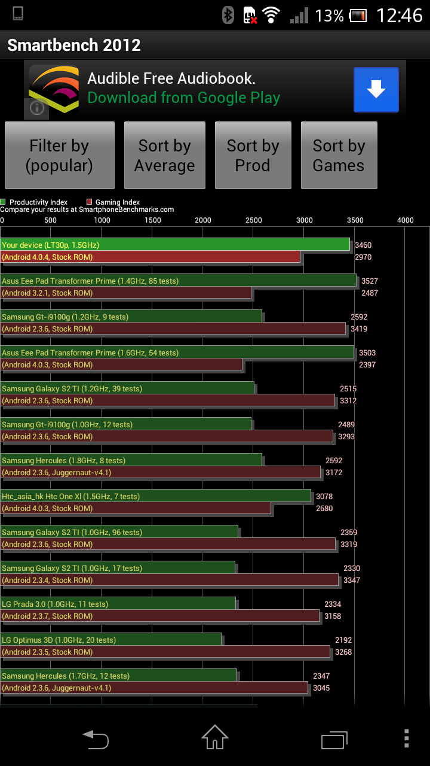Click the green Productivity Index legend swatch
Viewport: 430px width, 766px height.
click(3, 202)
